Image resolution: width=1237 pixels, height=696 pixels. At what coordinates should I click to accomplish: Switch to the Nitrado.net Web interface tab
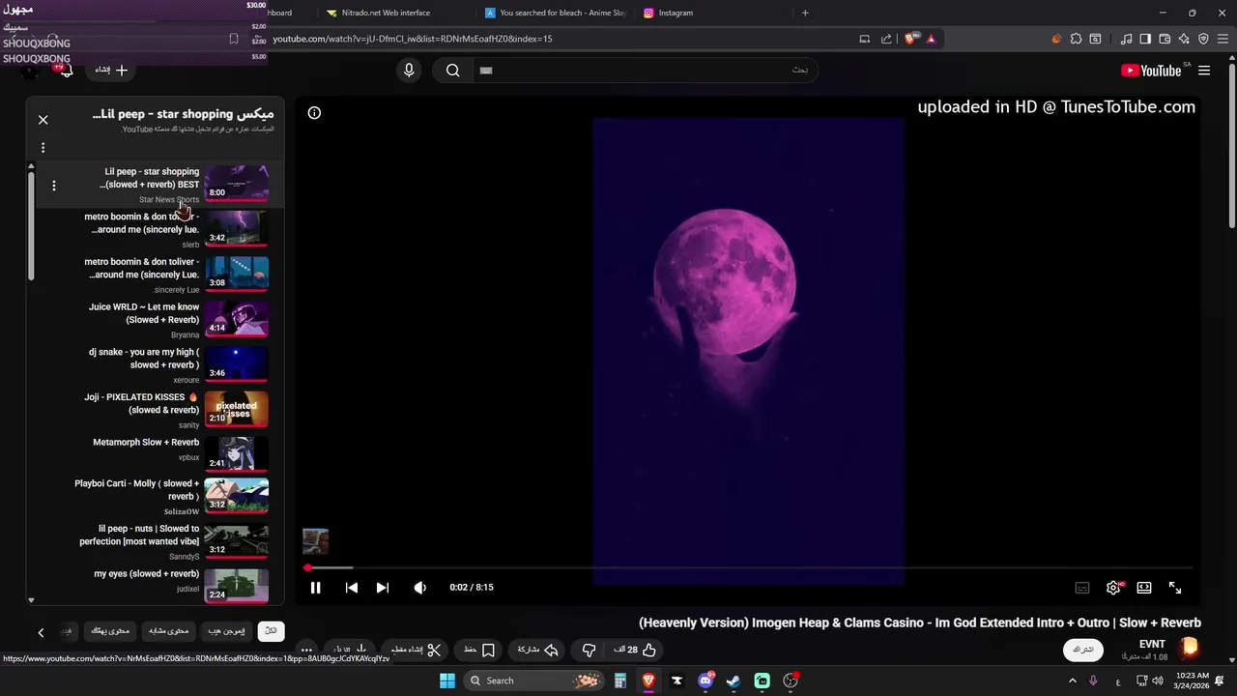tap(387, 13)
